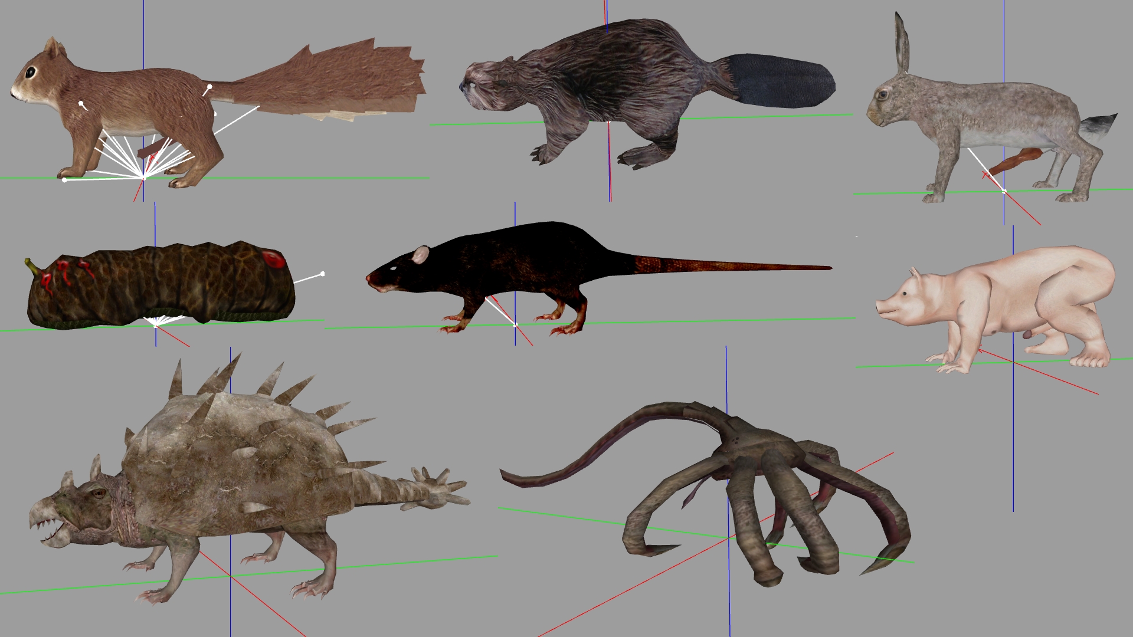Select the brown grub larva model
Image resolution: width=1133 pixels, height=637 pixels.
161,284
